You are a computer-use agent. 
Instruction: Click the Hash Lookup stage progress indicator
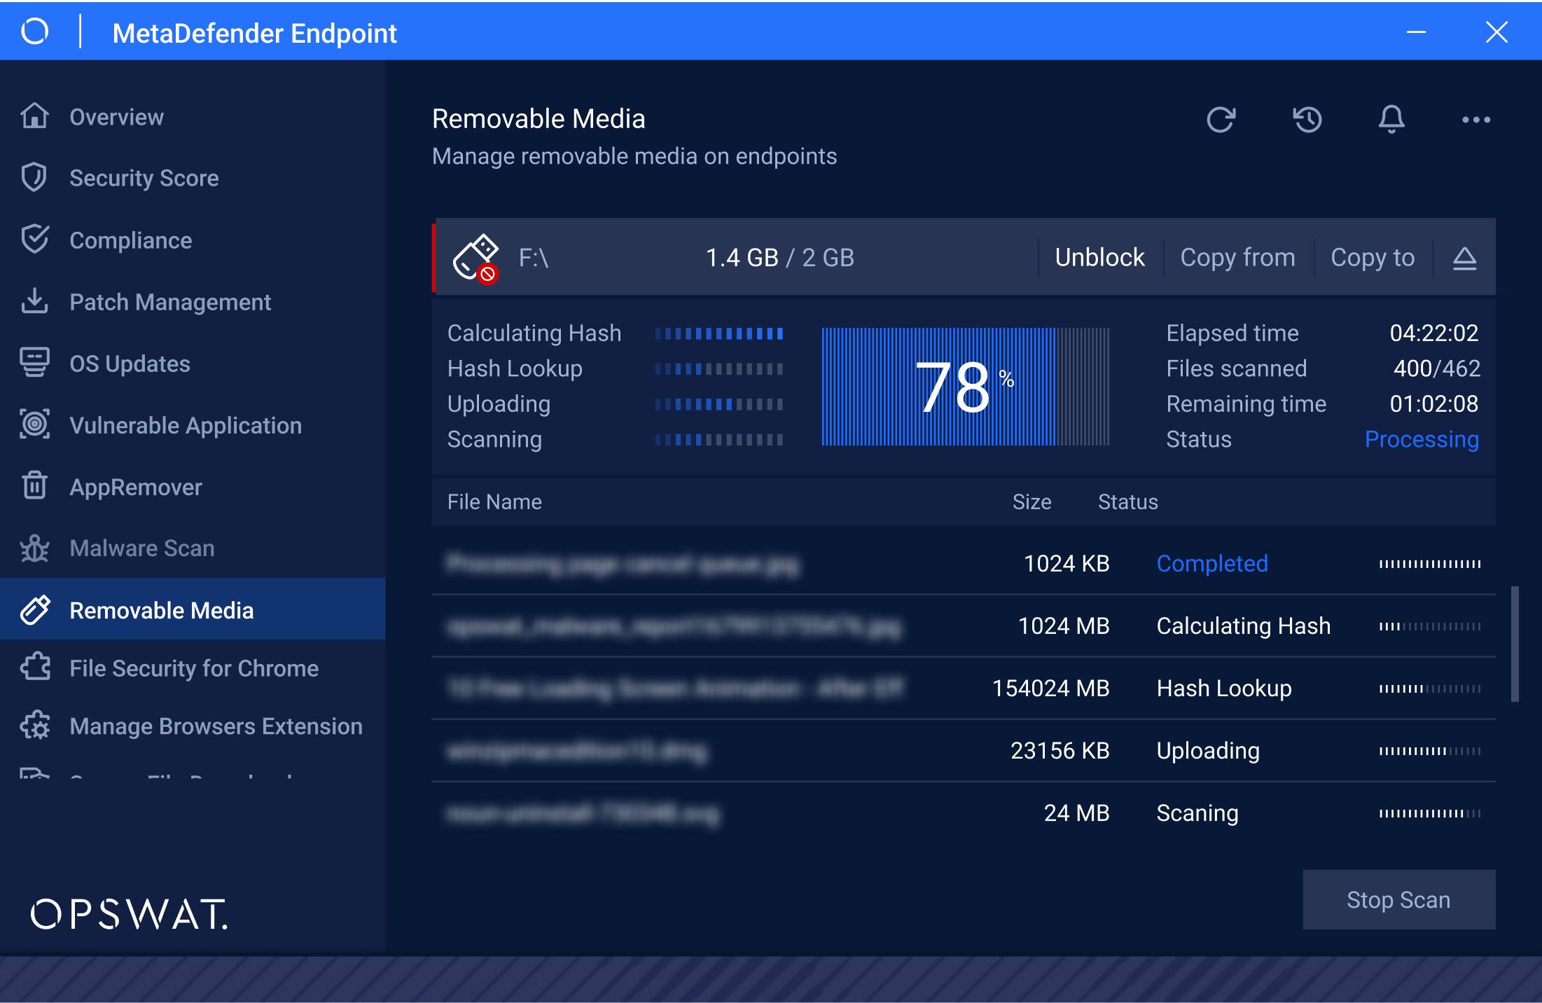click(719, 369)
